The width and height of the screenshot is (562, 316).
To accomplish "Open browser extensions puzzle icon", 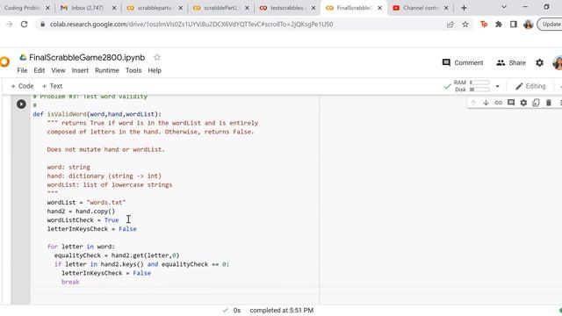I will [x=499, y=25].
